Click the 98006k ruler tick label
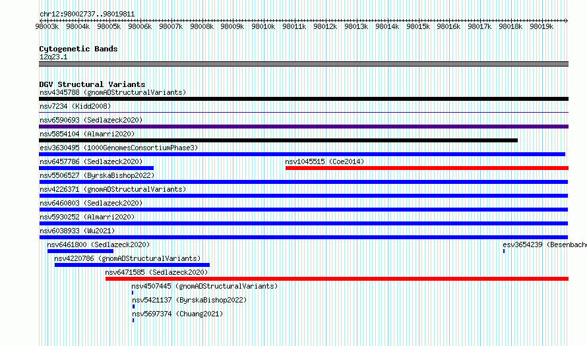Image resolution: width=587 pixels, height=346 pixels. (140, 26)
